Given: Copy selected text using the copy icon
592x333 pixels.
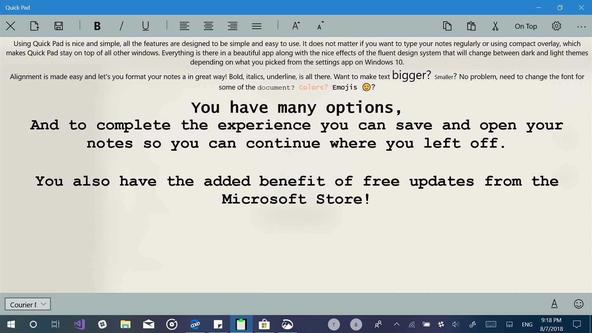Looking at the screenshot, I should (x=447, y=26).
